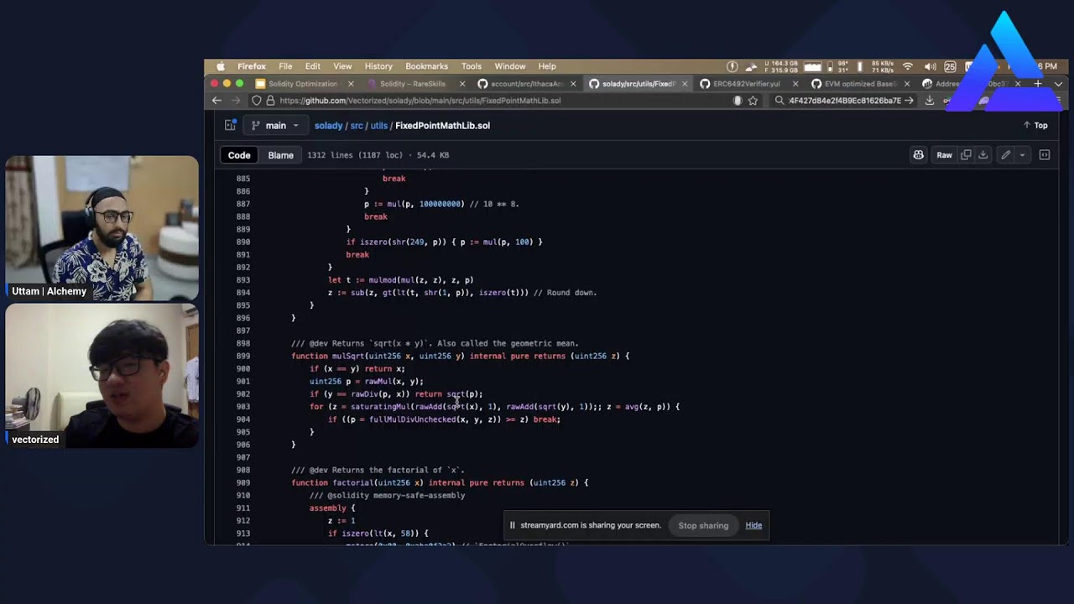Open the View menu
Viewport: 1074px width, 604px height.
pyautogui.click(x=342, y=66)
